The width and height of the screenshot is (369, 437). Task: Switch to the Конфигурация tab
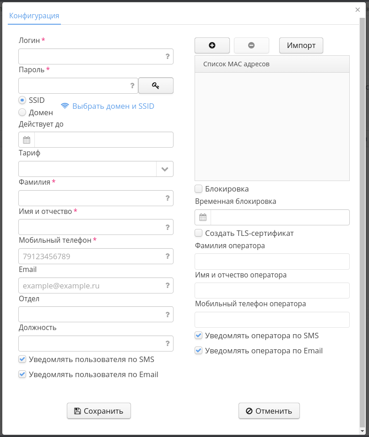click(x=34, y=16)
